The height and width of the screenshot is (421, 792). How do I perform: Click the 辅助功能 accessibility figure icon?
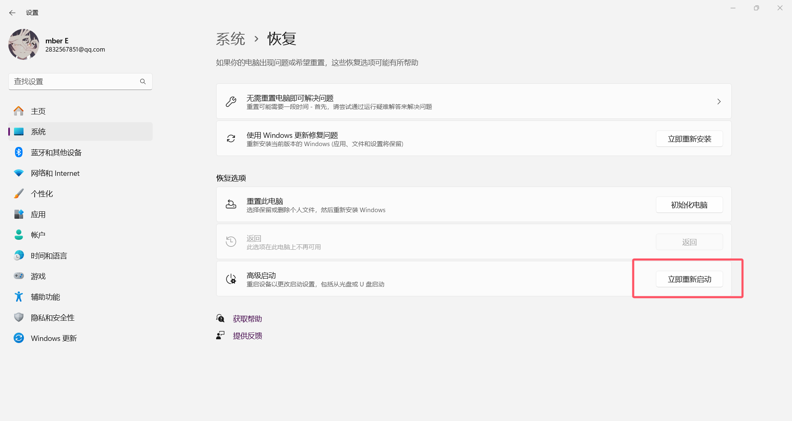tap(19, 297)
